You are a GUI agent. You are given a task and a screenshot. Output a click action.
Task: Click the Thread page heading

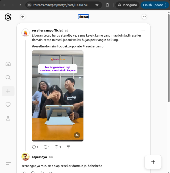coord(83,17)
